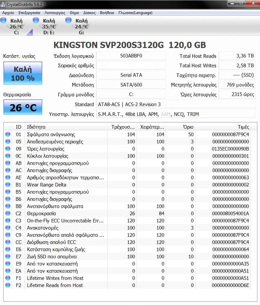260x305 pixels.
Task: Click the status orb of row E7 Ζωή SSD
Action: (8, 257)
